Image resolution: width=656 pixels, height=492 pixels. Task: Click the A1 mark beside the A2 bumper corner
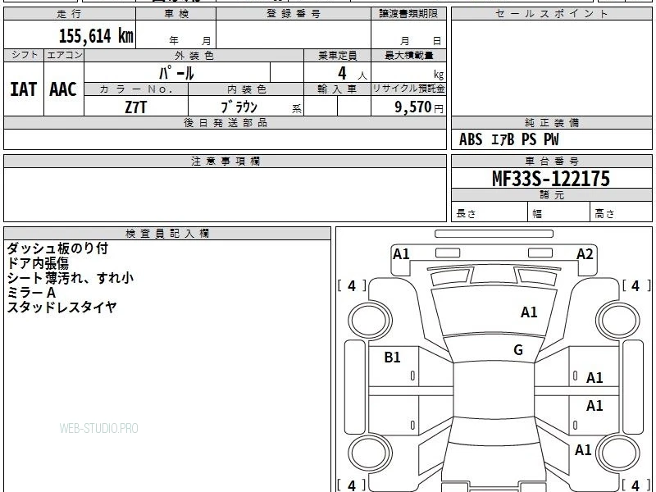click(x=401, y=254)
